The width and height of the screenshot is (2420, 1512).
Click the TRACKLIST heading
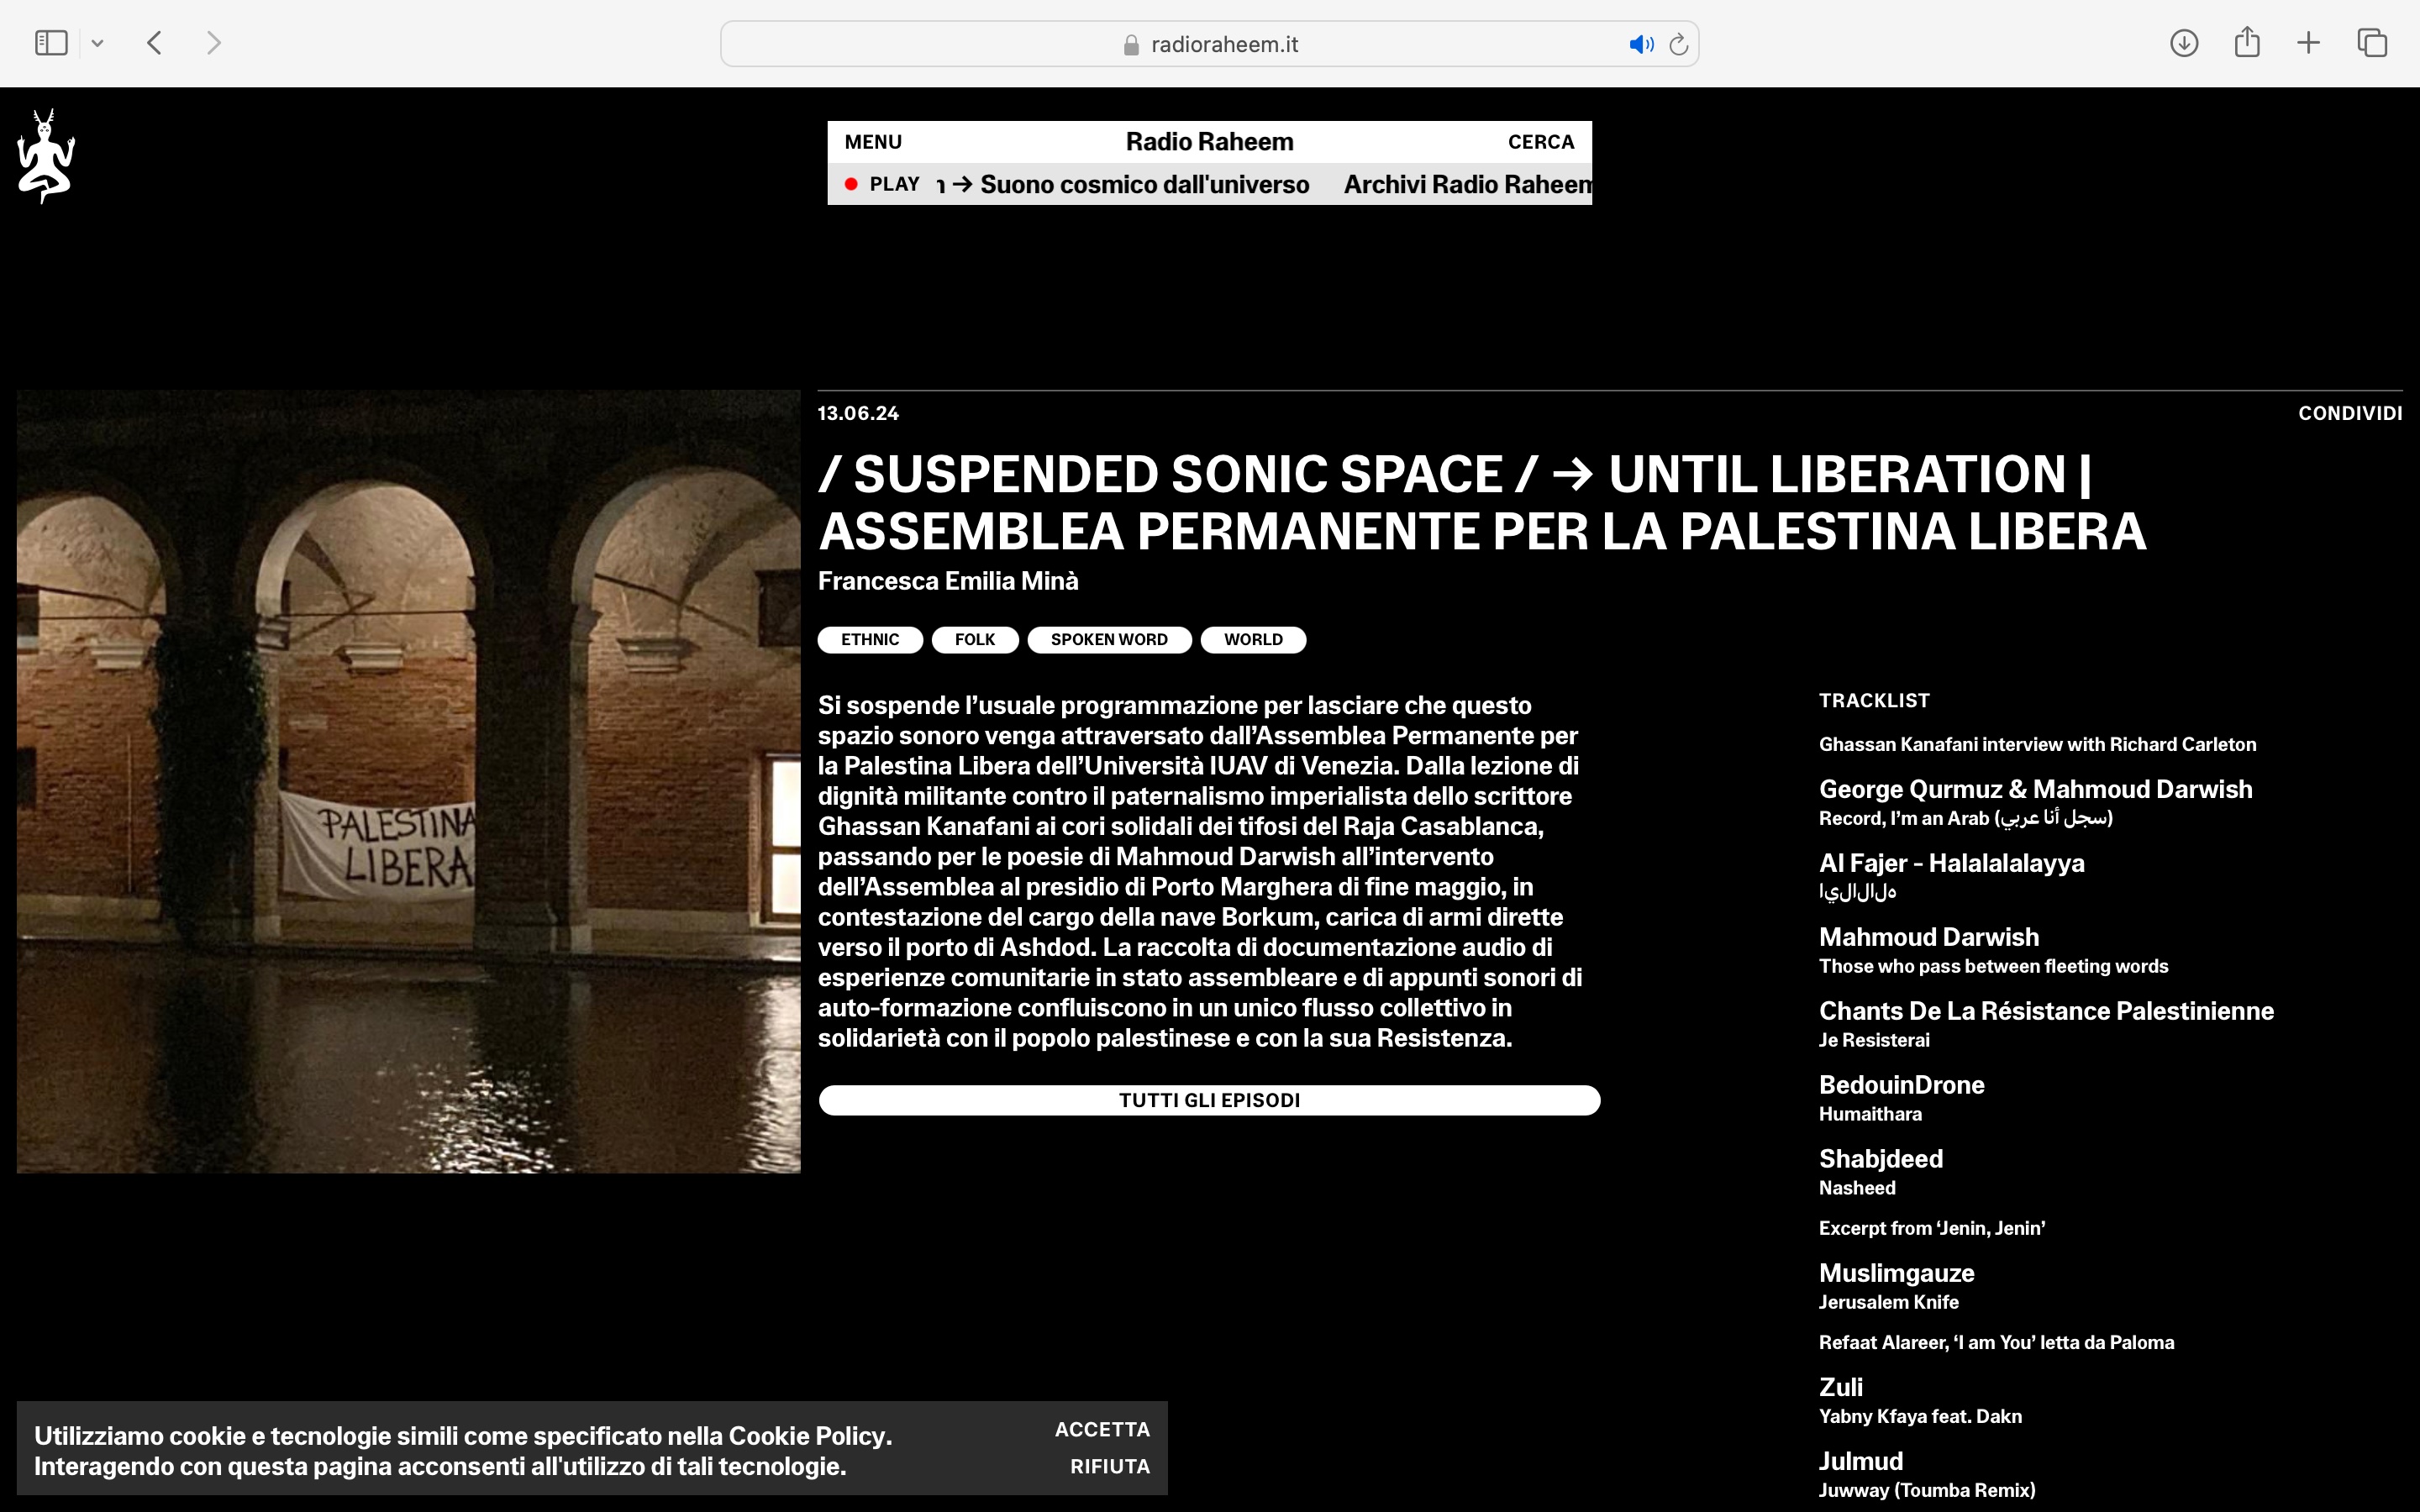tap(1874, 701)
